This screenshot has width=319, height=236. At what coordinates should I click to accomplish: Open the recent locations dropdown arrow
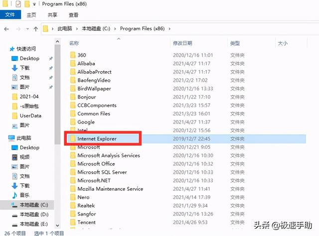tap(28, 29)
